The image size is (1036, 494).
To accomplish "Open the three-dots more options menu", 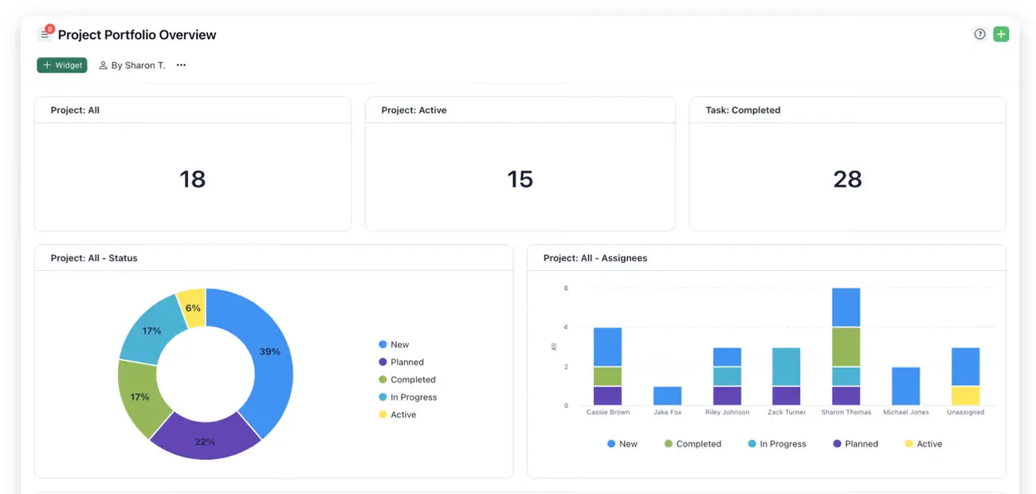I will pyautogui.click(x=181, y=65).
